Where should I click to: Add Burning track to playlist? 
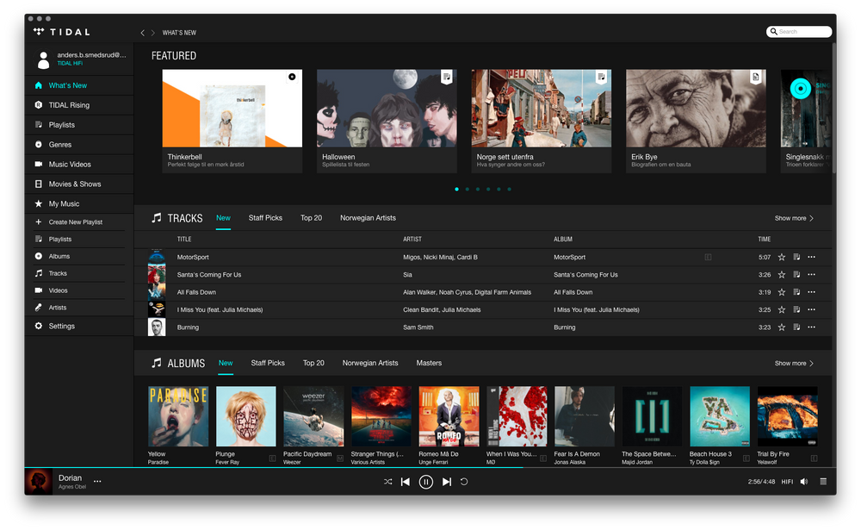796,327
